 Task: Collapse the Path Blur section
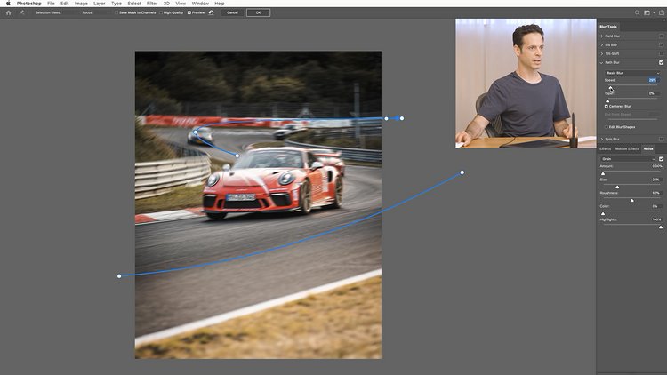click(601, 62)
